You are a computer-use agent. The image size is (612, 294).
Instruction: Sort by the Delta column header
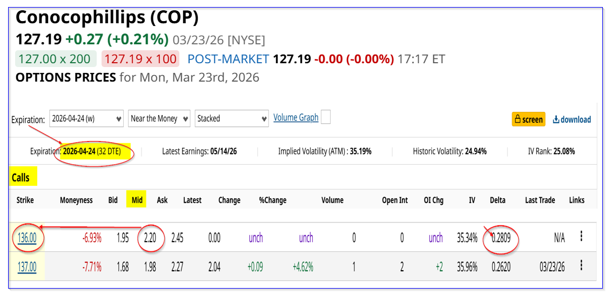click(x=497, y=200)
